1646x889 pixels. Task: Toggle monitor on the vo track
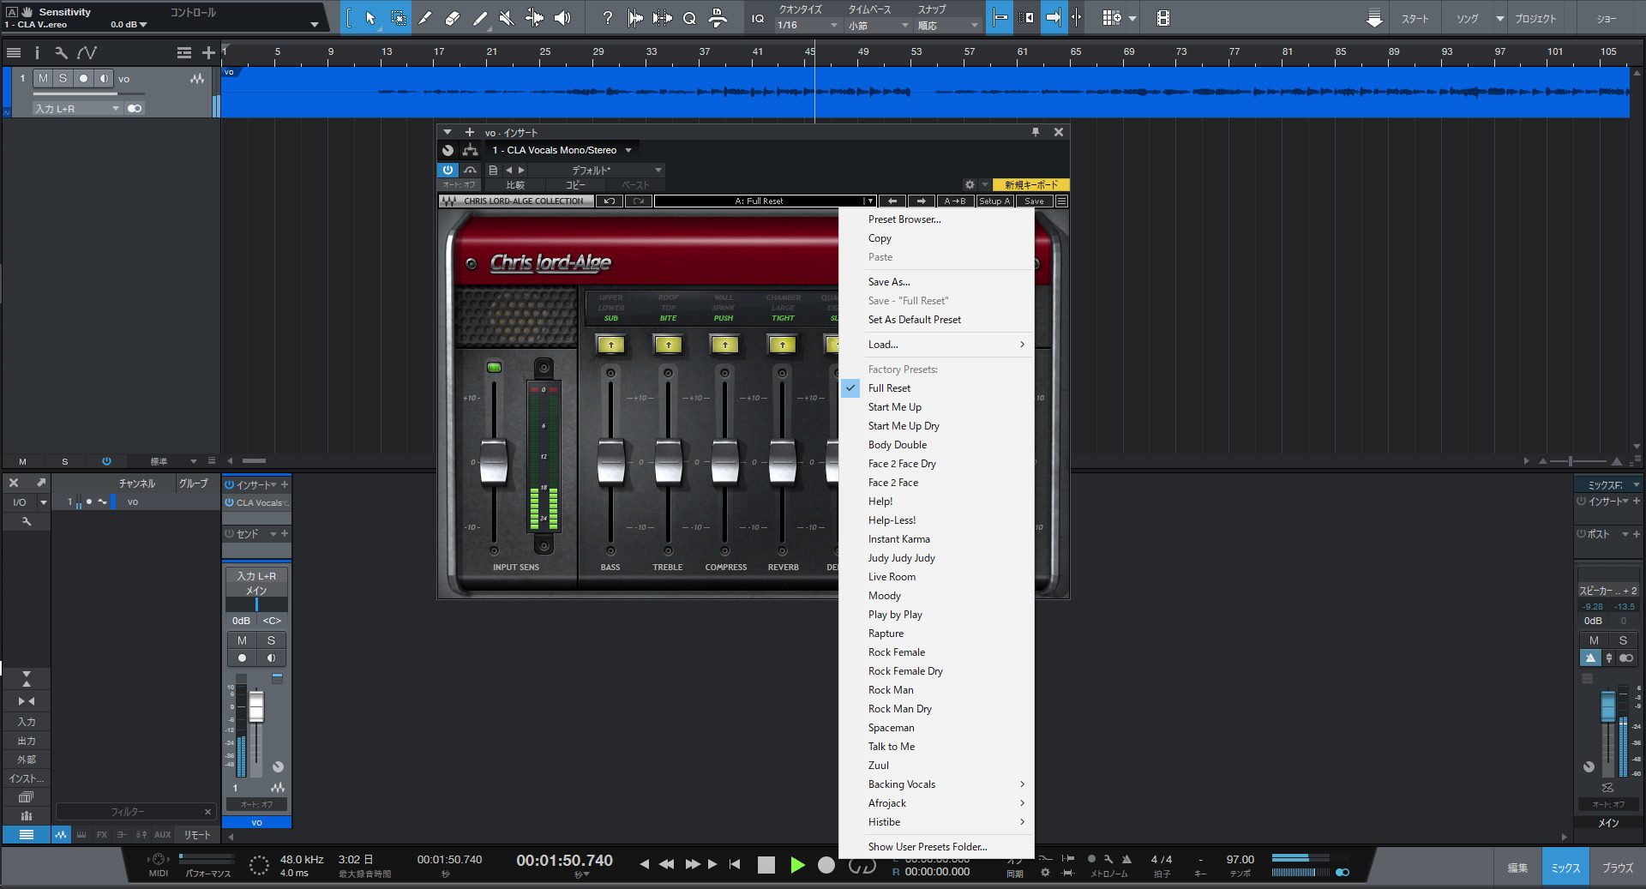click(x=104, y=78)
